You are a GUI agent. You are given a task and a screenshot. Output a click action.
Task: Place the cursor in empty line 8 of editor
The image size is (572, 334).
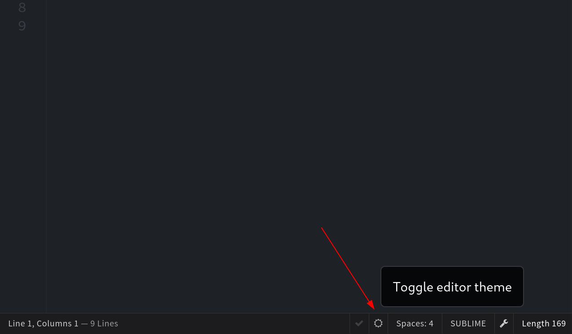coord(309,8)
